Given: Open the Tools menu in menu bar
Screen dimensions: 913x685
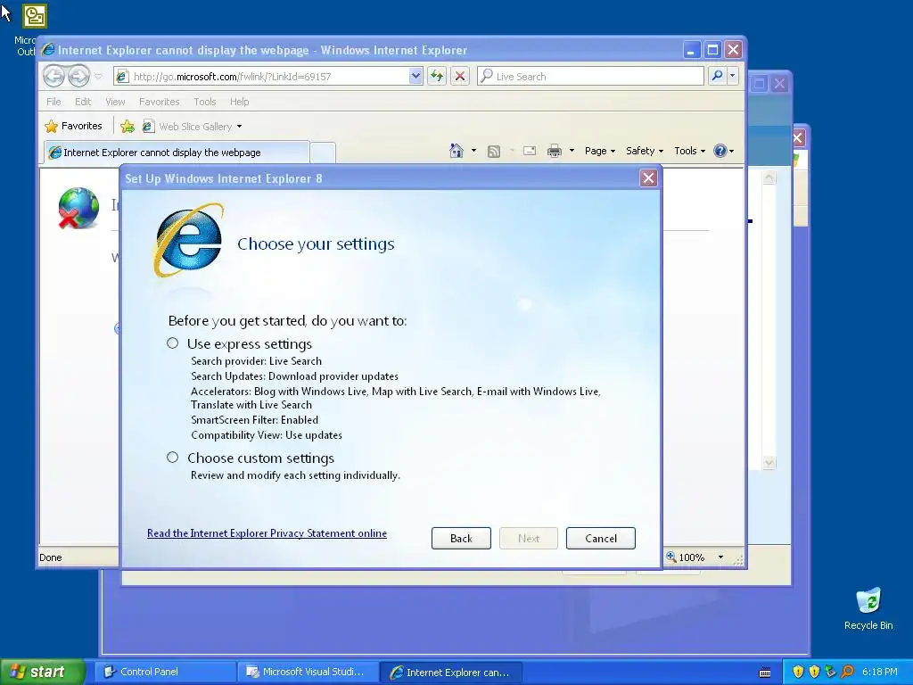Looking at the screenshot, I should tap(205, 102).
